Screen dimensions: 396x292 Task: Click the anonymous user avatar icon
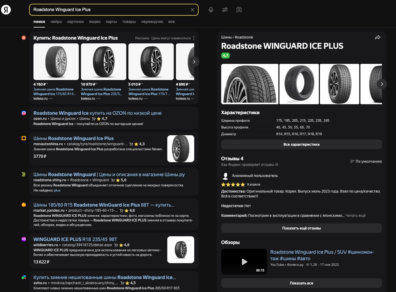225,176
